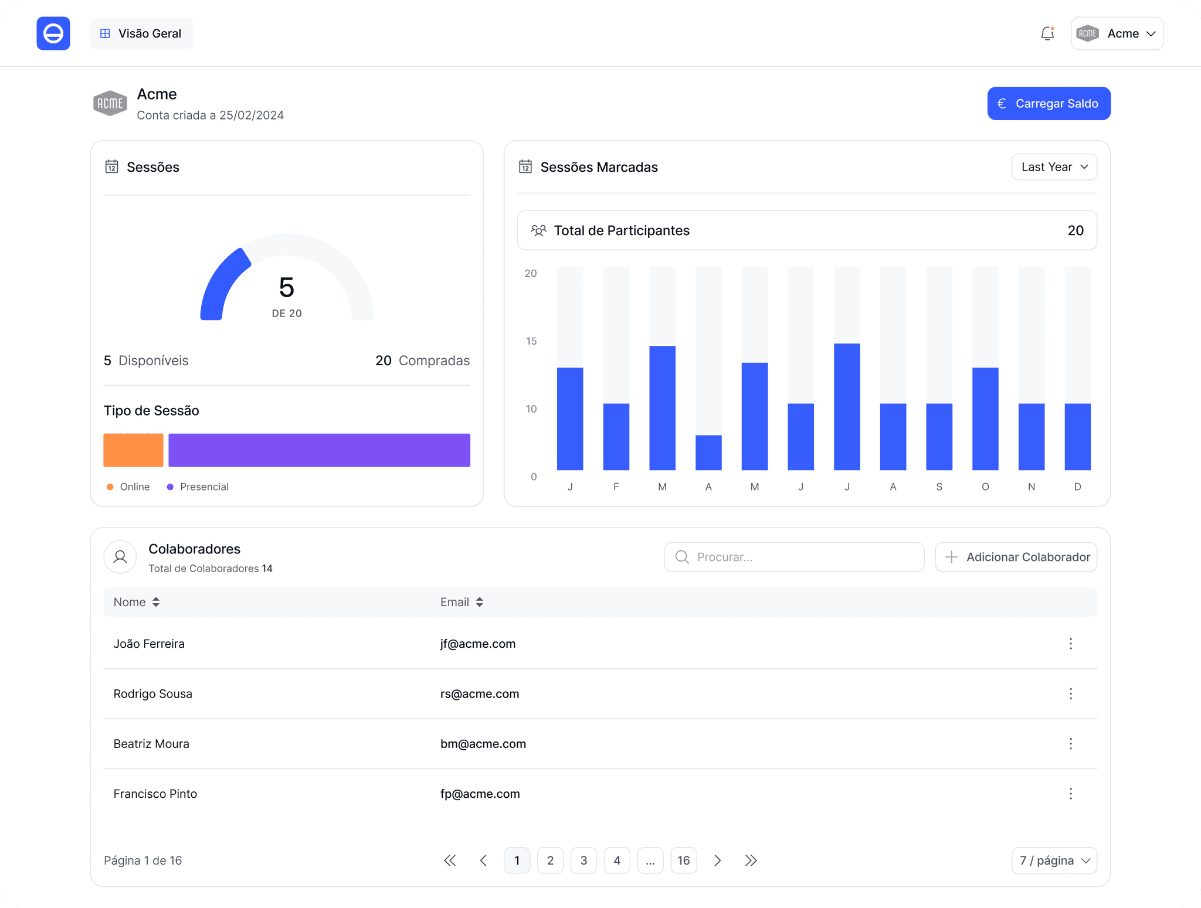Change the 7 / página rows setting
Viewport: 1201px width, 908px height.
[1054, 861]
